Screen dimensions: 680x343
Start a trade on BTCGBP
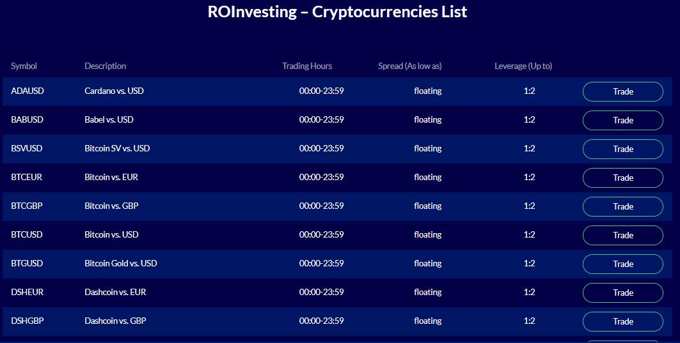coord(623,206)
